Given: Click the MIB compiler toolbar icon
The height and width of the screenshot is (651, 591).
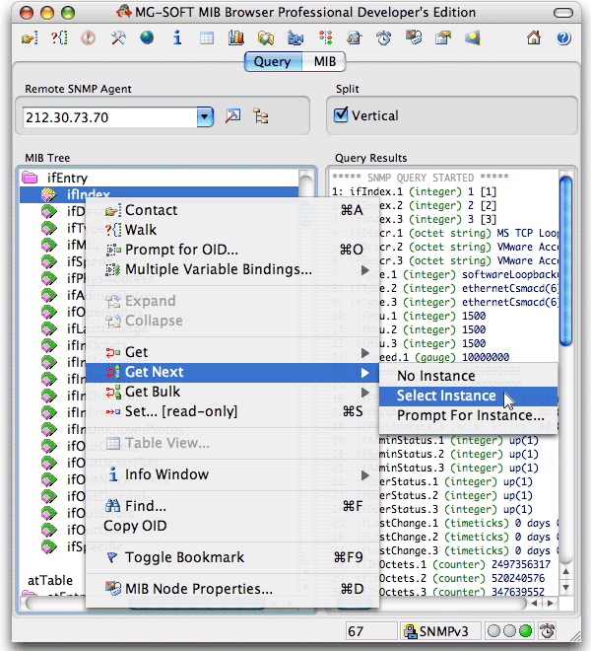Looking at the screenshot, I should click(x=414, y=37).
